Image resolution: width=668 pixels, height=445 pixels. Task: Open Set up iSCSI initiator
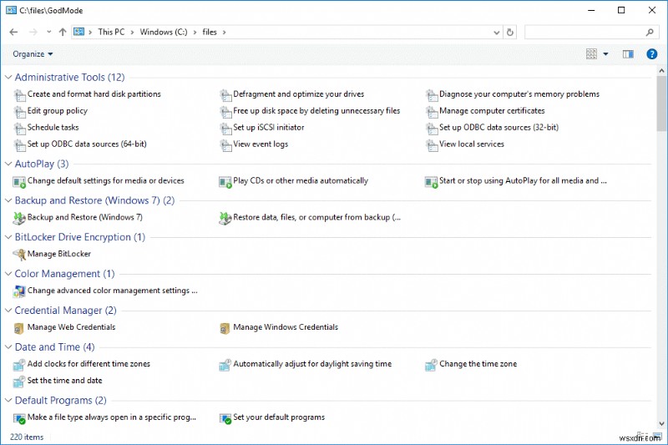tap(269, 128)
